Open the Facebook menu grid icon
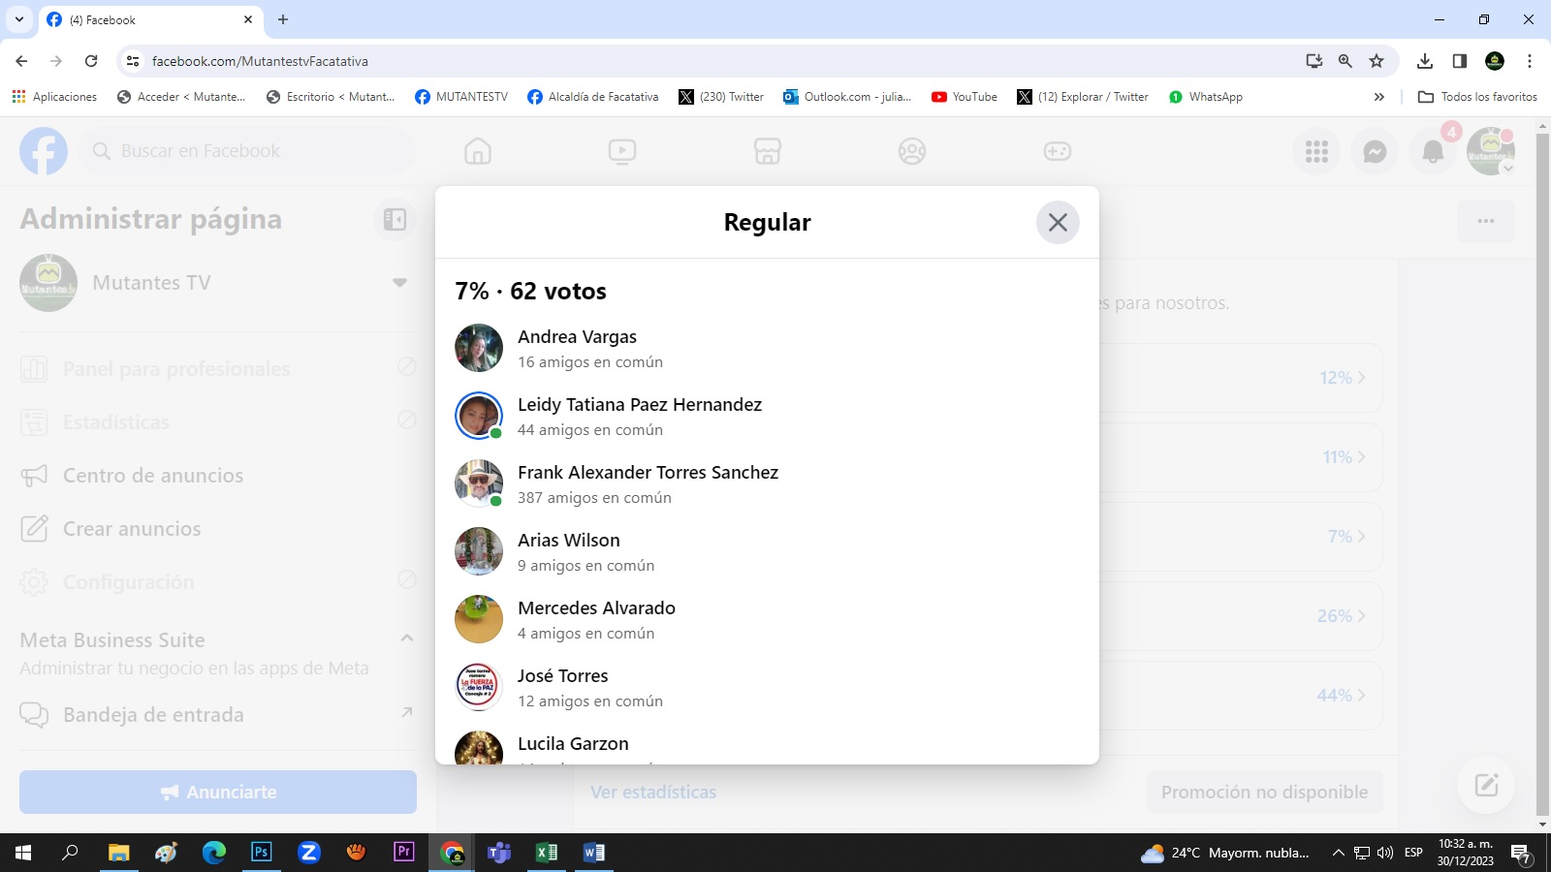Viewport: 1551px width, 872px height. (x=1316, y=152)
